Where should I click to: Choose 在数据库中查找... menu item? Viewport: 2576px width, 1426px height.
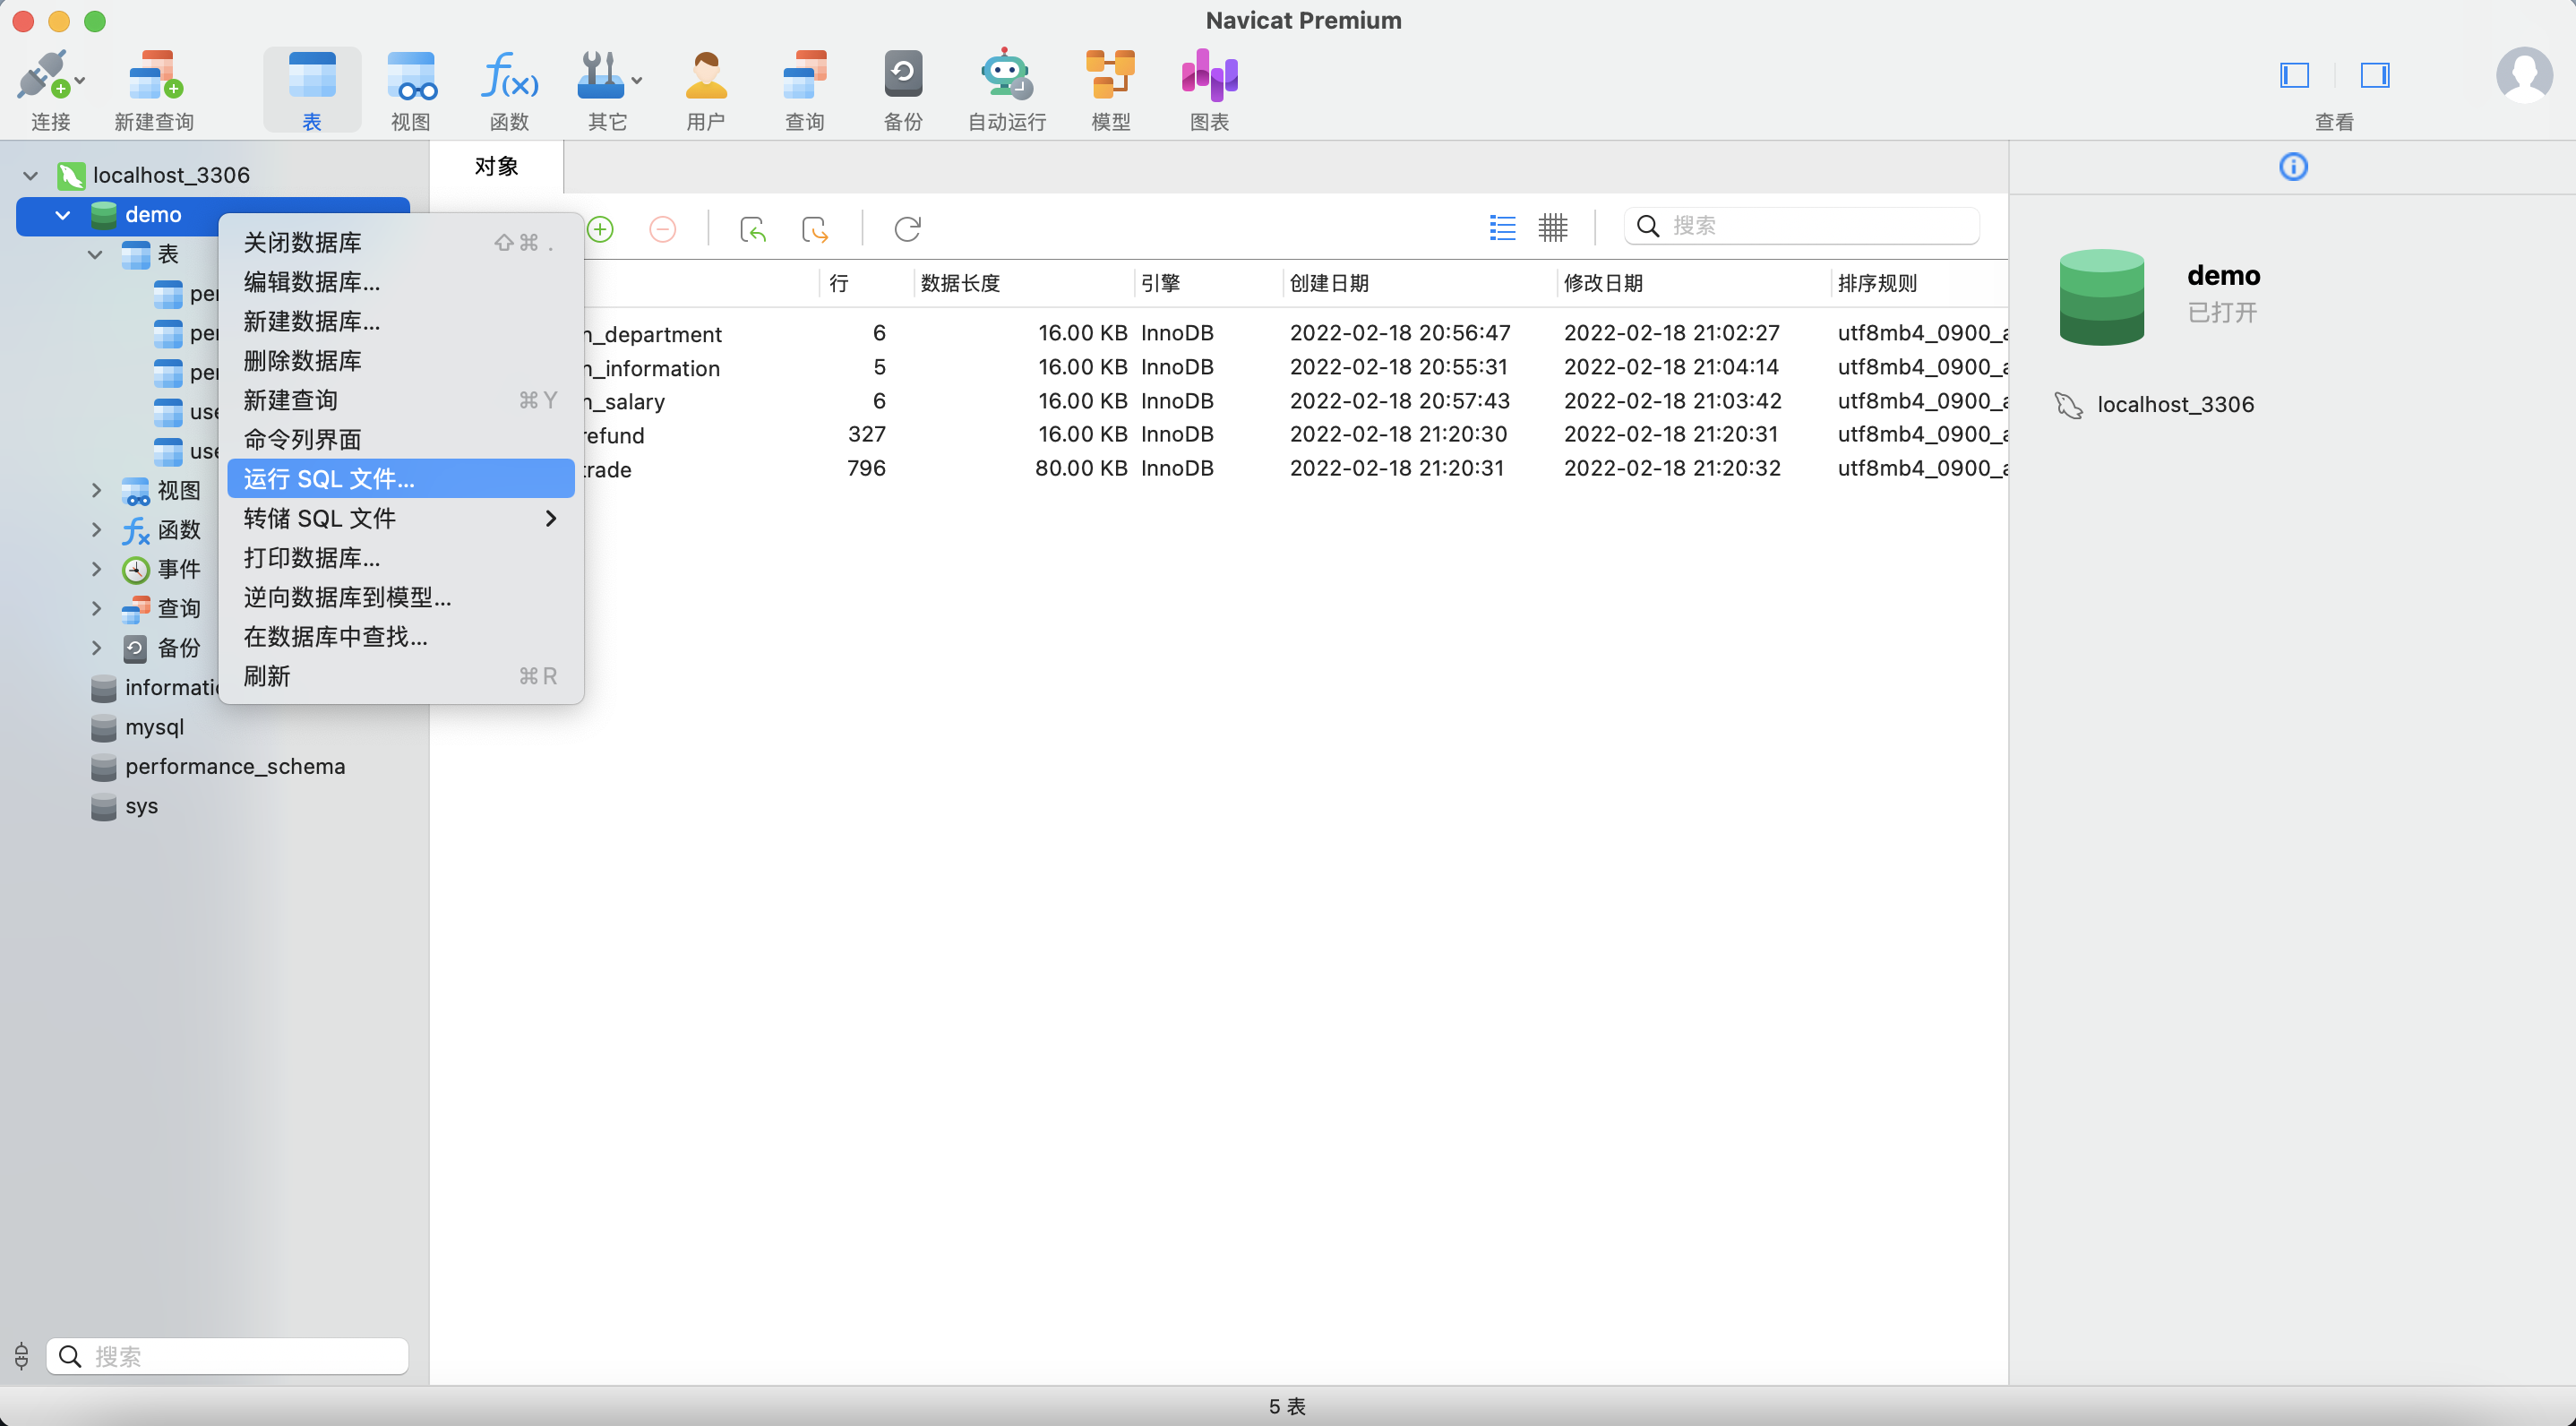point(401,636)
